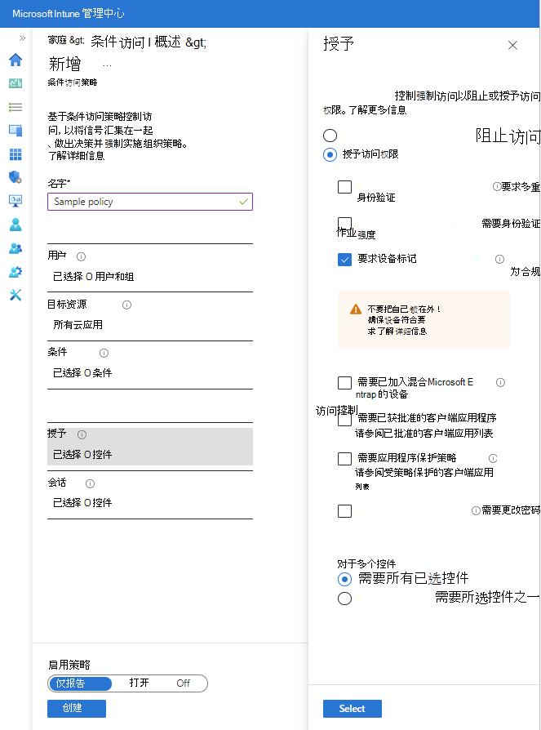The image size is (541, 730).
Task: Open 了解更多信息 link in grant panel
Action: click(377, 110)
